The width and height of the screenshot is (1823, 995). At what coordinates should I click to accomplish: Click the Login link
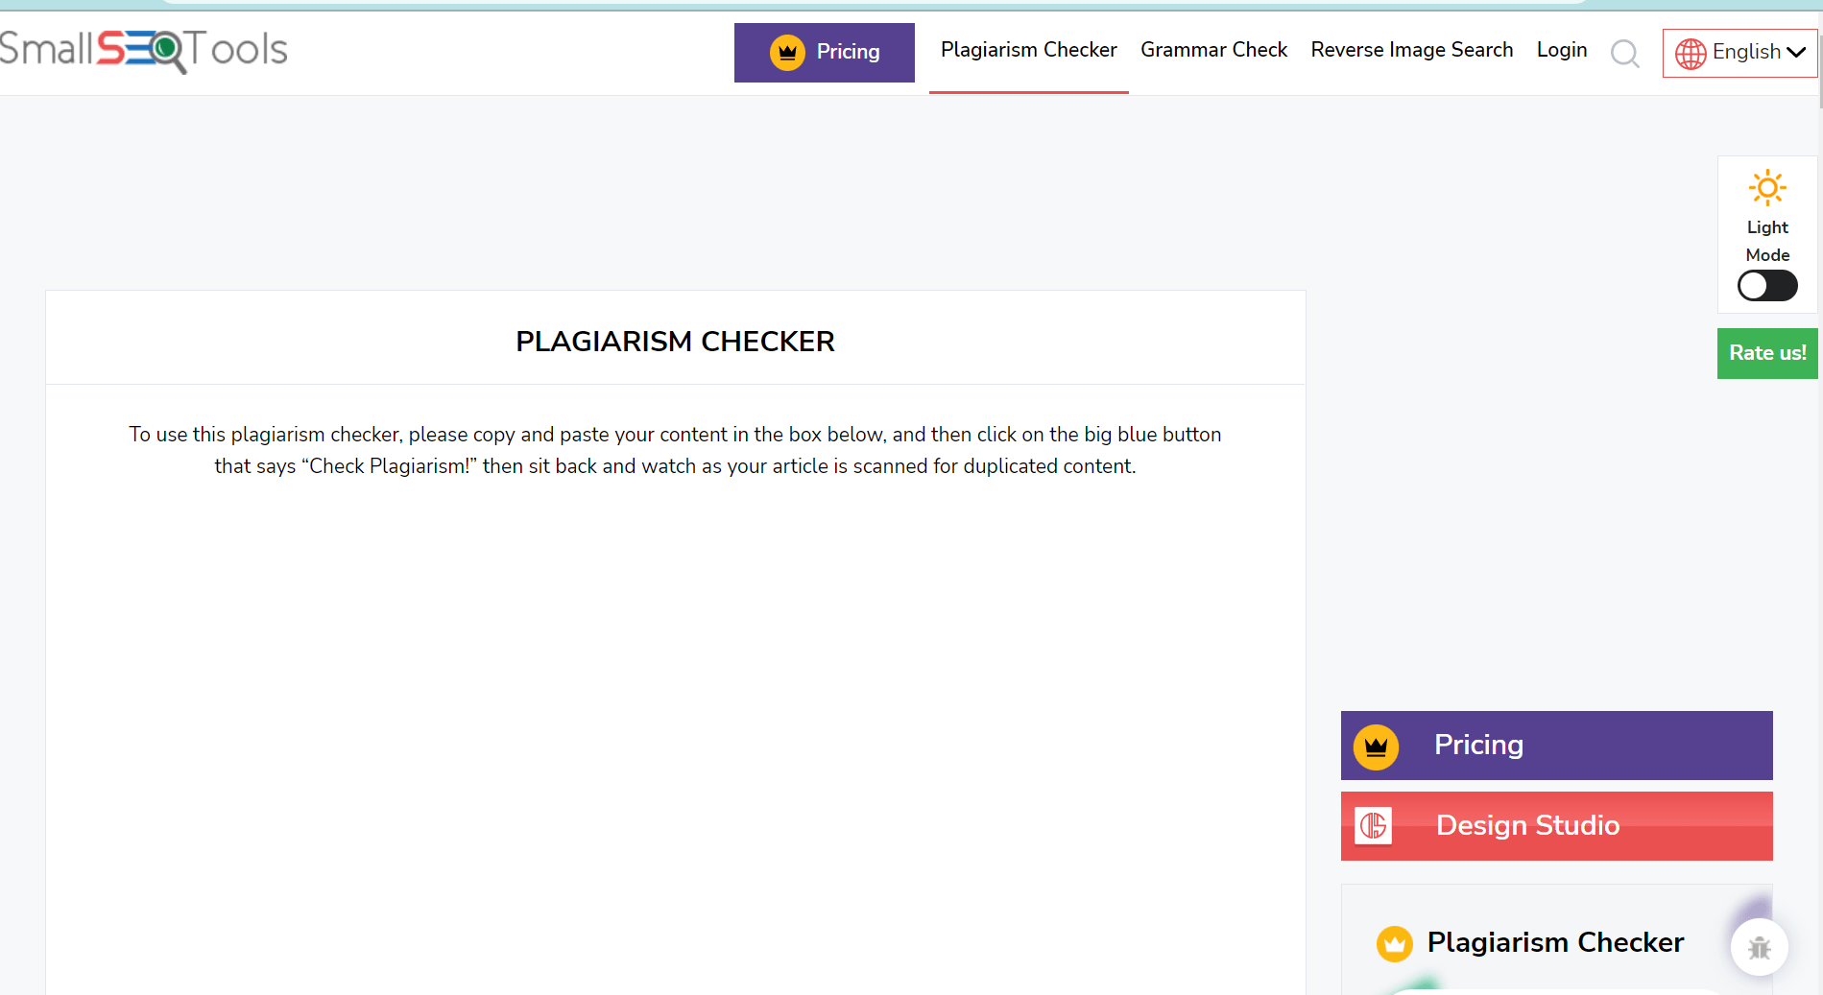[x=1561, y=50]
